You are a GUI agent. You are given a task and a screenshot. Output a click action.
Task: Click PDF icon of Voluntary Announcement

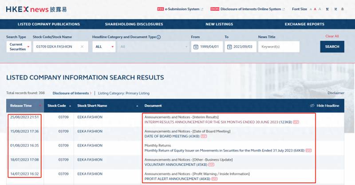(x=211, y=165)
